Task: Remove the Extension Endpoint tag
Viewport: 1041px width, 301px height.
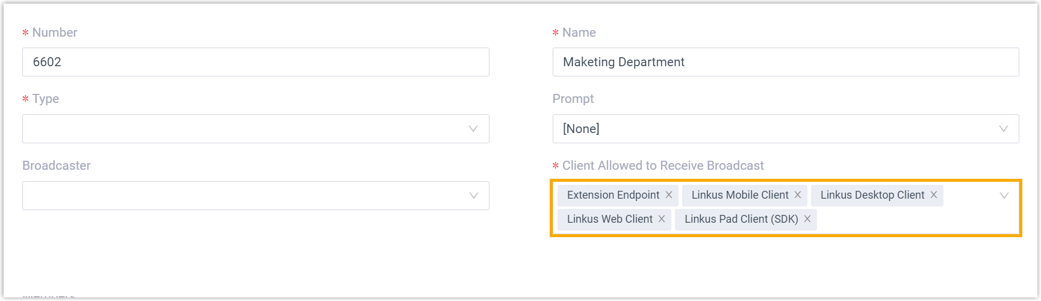Action: (669, 195)
